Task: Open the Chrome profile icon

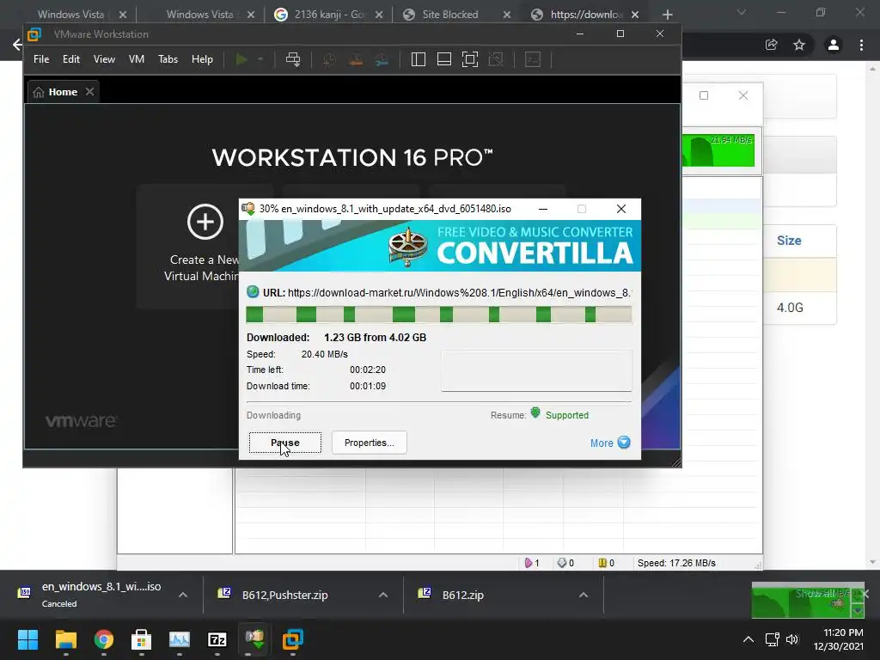Action: coord(834,45)
